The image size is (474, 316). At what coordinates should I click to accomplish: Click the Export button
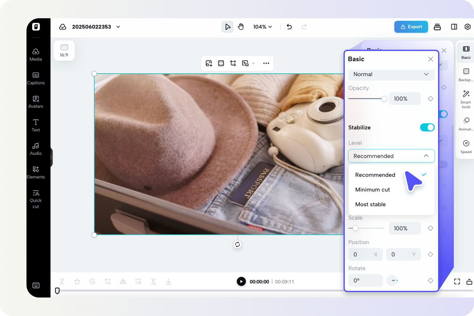(x=411, y=27)
